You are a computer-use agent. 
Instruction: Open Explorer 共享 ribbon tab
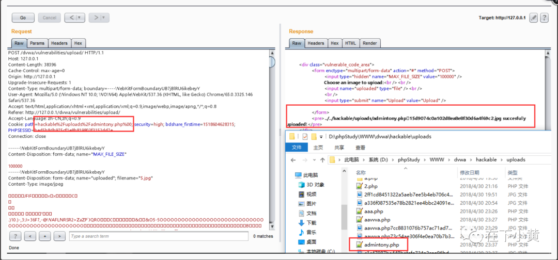click(x=339, y=147)
